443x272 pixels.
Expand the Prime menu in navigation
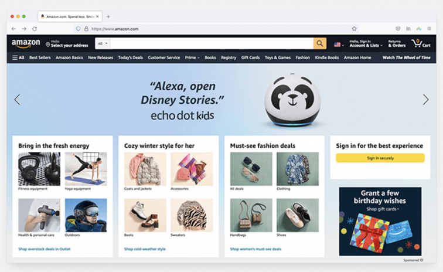[192, 57]
